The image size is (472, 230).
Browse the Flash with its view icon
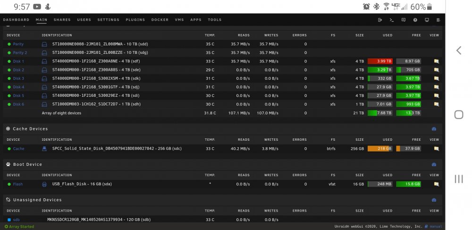(x=436, y=184)
